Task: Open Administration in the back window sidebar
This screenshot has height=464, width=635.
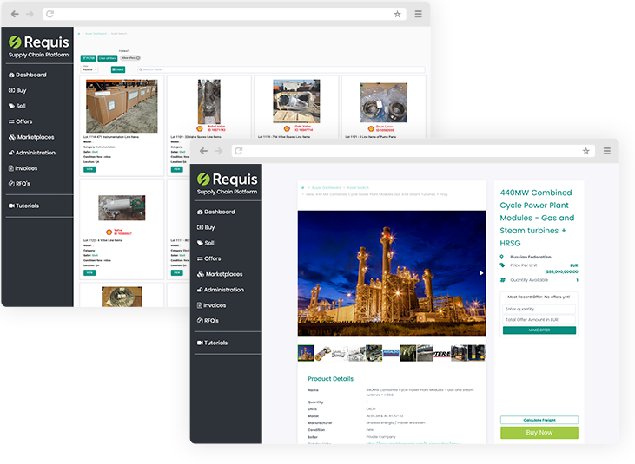Action: click(32, 153)
